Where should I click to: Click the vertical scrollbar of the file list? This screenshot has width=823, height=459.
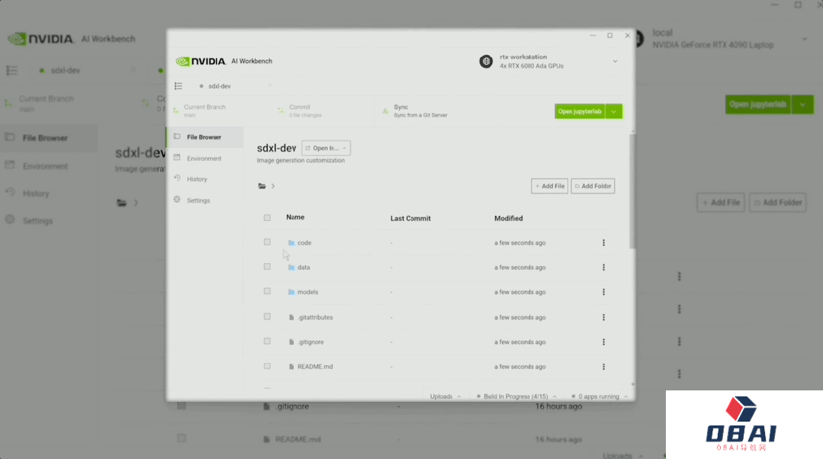point(631,191)
